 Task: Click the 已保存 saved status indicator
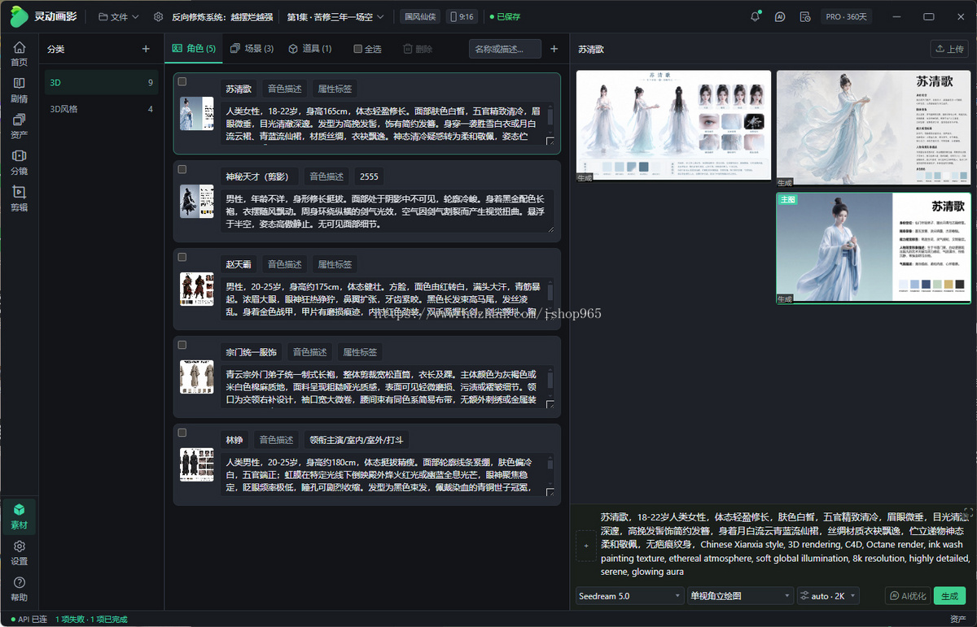[x=504, y=16]
